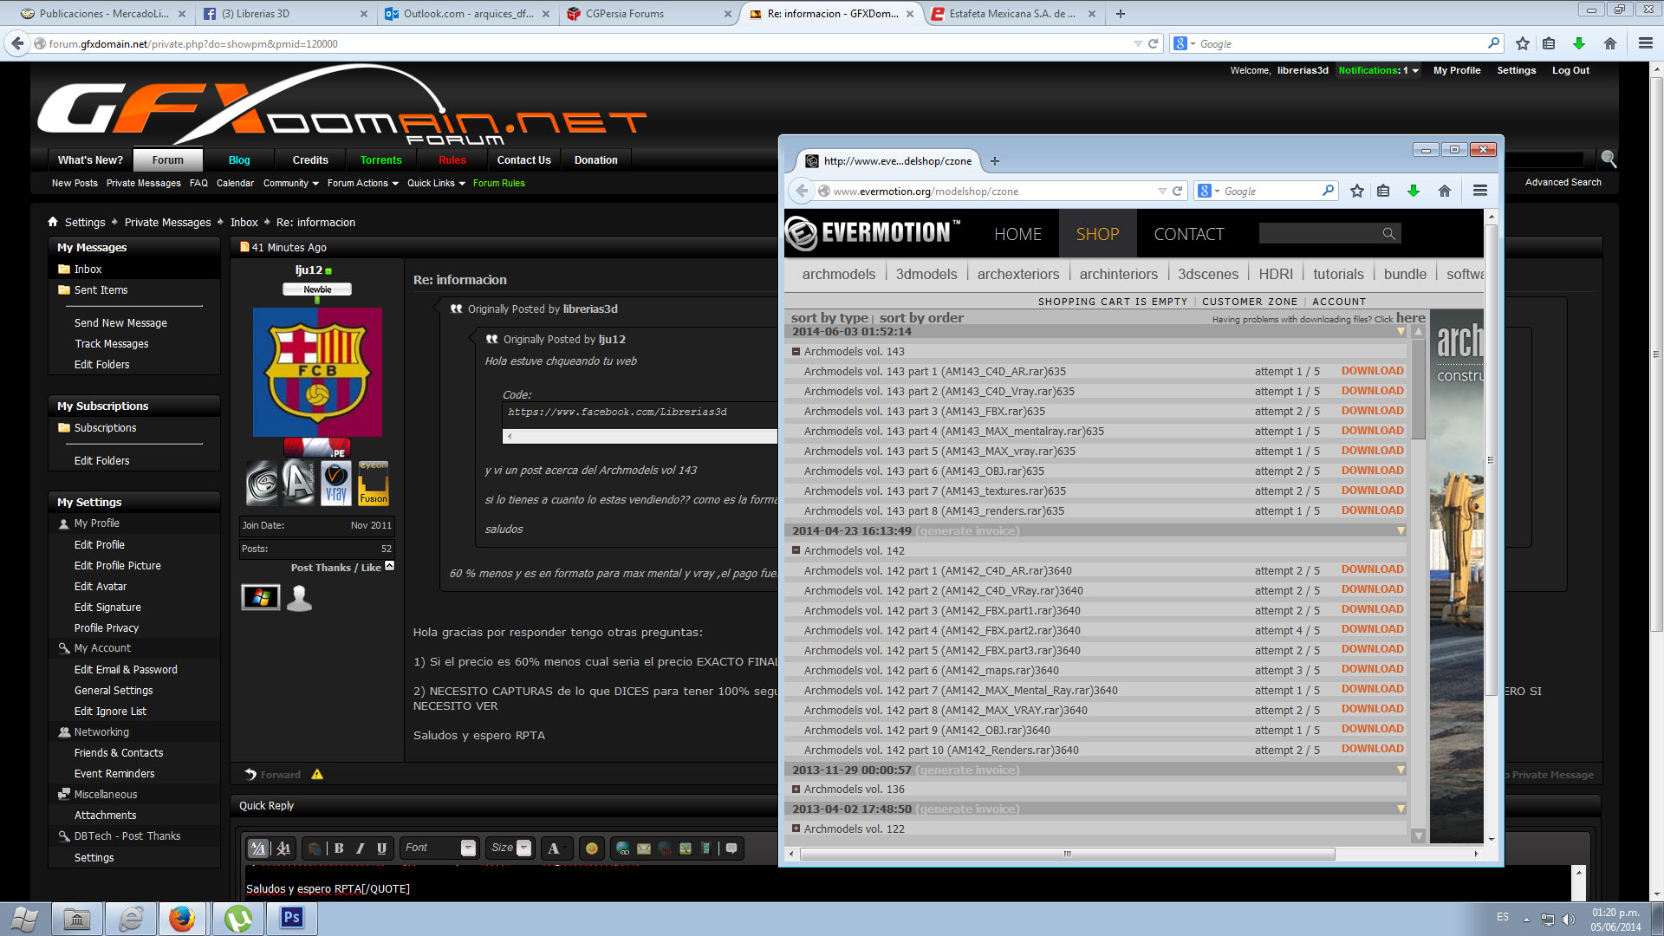Open smilies picker in Quick Reply toolbar
The image size is (1664, 936).
tap(592, 848)
